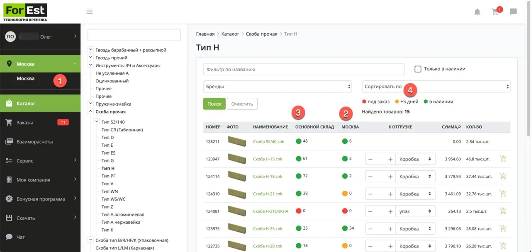Open chat bubble icon in header
Viewport: 531px width, 252px height.
point(513,12)
